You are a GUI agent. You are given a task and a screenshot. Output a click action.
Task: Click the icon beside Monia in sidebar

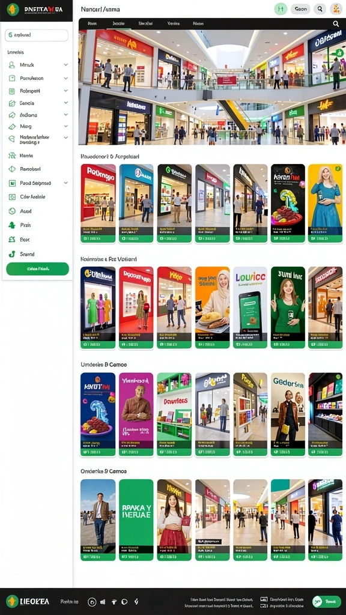click(12, 156)
